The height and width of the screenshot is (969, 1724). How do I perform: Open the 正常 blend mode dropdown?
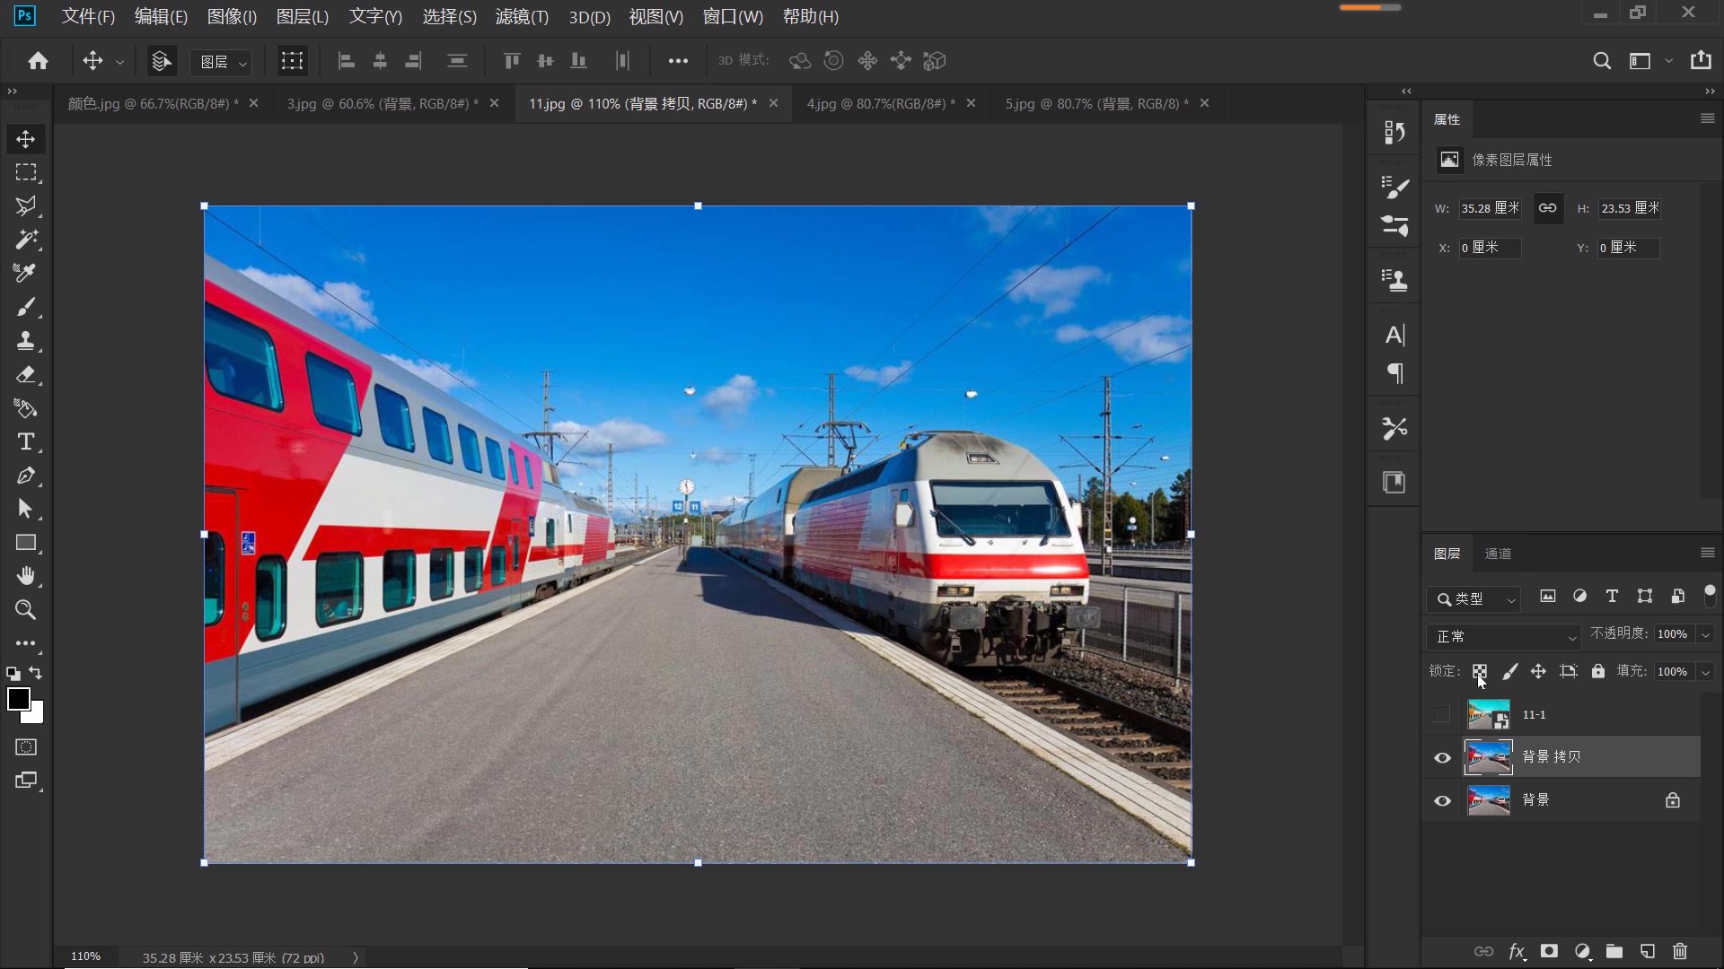point(1504,637)
